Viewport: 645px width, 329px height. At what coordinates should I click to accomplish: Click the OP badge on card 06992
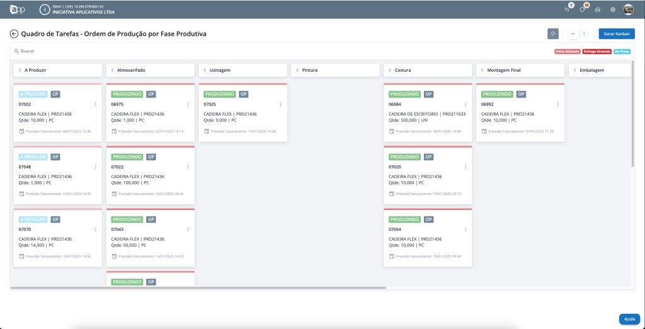point(521,94)
